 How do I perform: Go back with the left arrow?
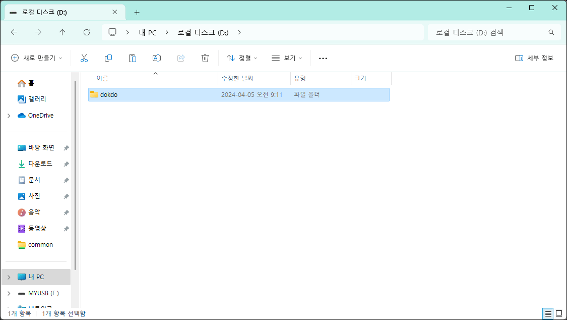point(14,32)
